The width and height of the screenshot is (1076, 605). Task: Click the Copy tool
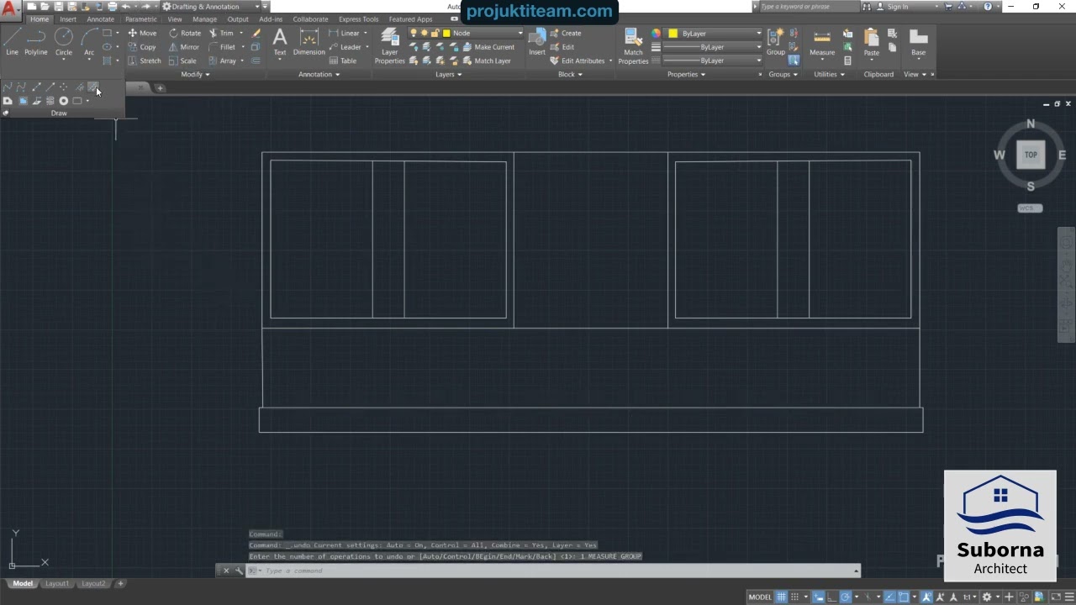tap(142, 47)
